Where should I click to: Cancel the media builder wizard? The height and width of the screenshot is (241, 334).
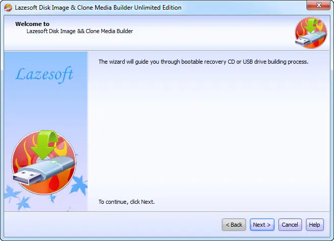pyautogui.click(x=290, y=225)
